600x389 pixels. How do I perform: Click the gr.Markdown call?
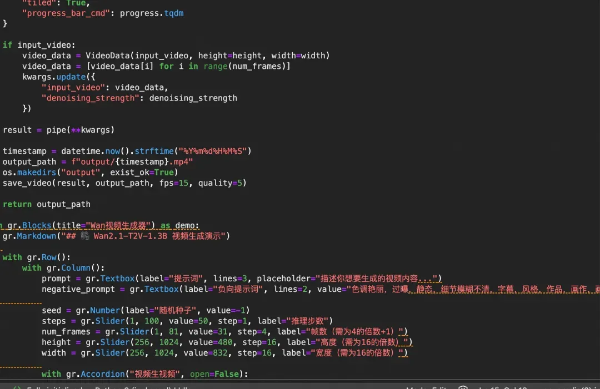coord(29,236)
